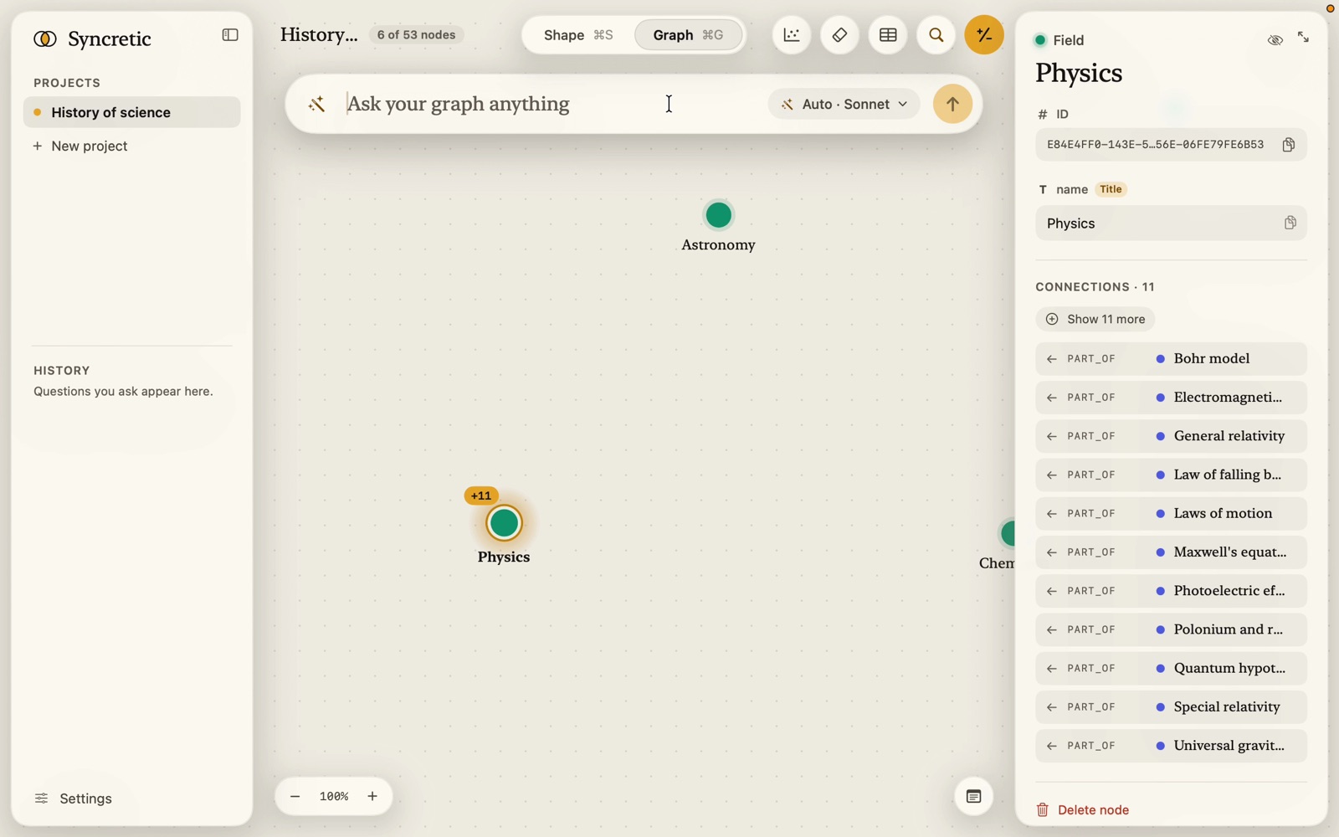Image resolution: width=1339 pixels, height=837 pixels.
Task: Zoom out with the minus button
Action: coord(295,797)
